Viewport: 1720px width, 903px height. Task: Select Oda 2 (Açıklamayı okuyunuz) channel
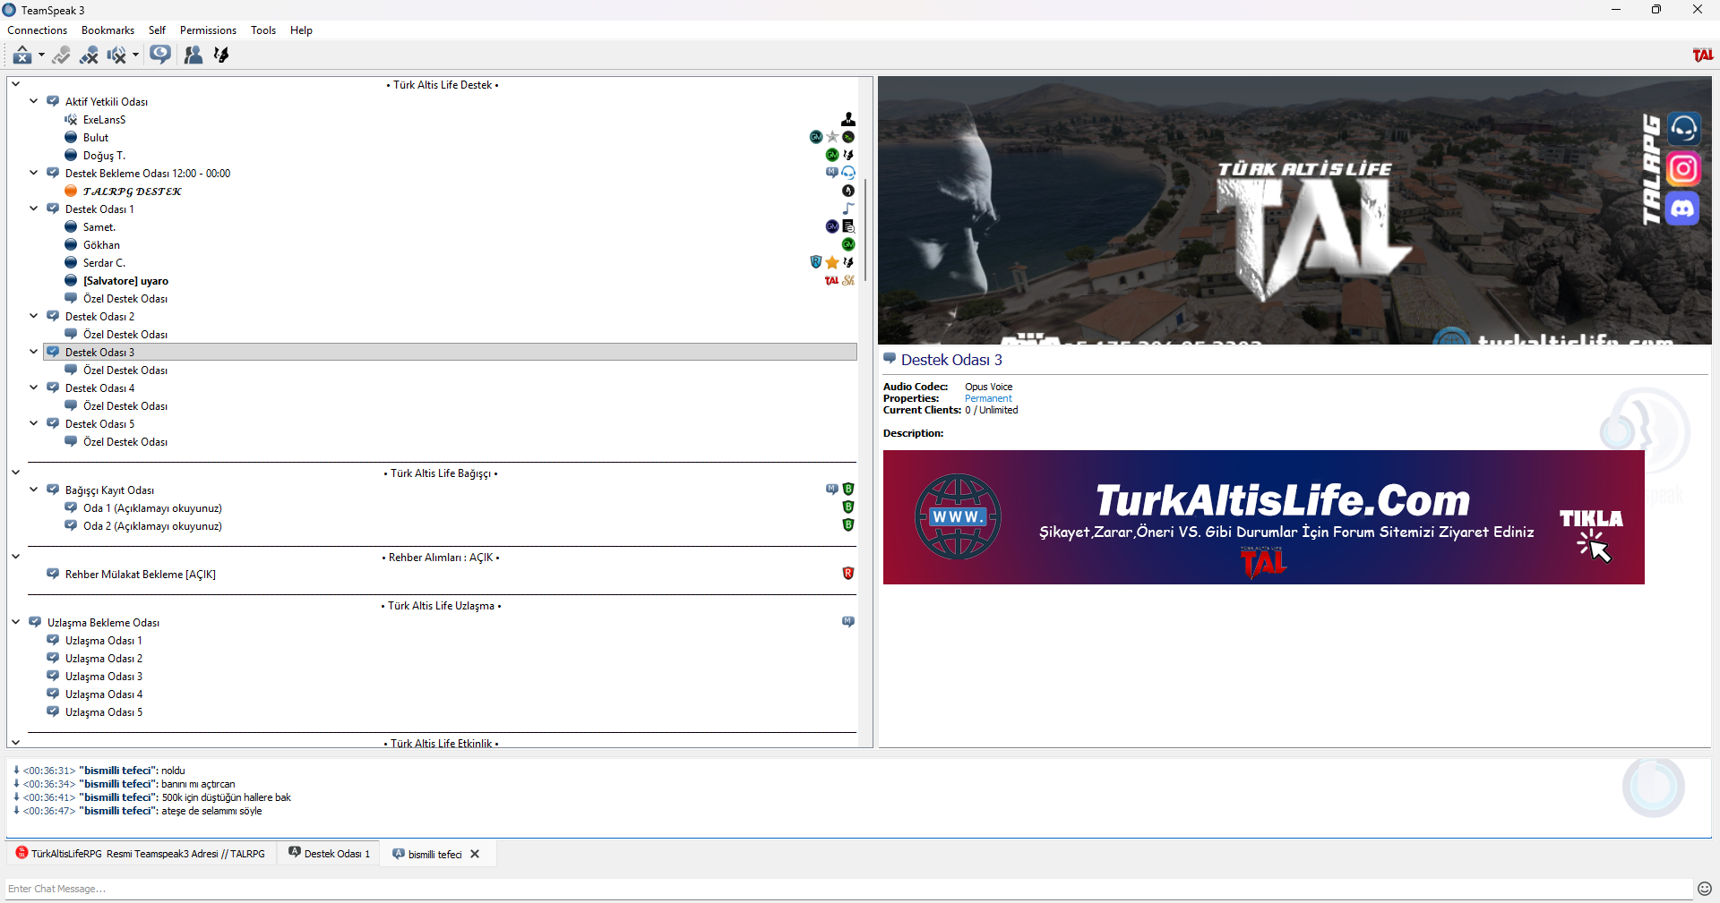click(x=152, y=525)
